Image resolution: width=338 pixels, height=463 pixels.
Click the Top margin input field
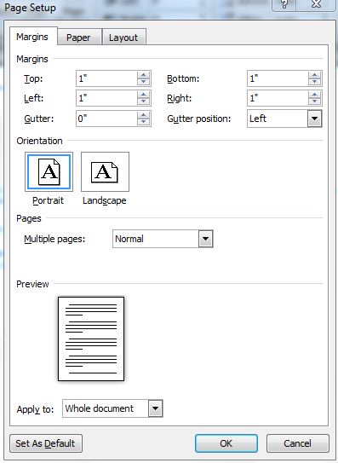tap(106, 78)
